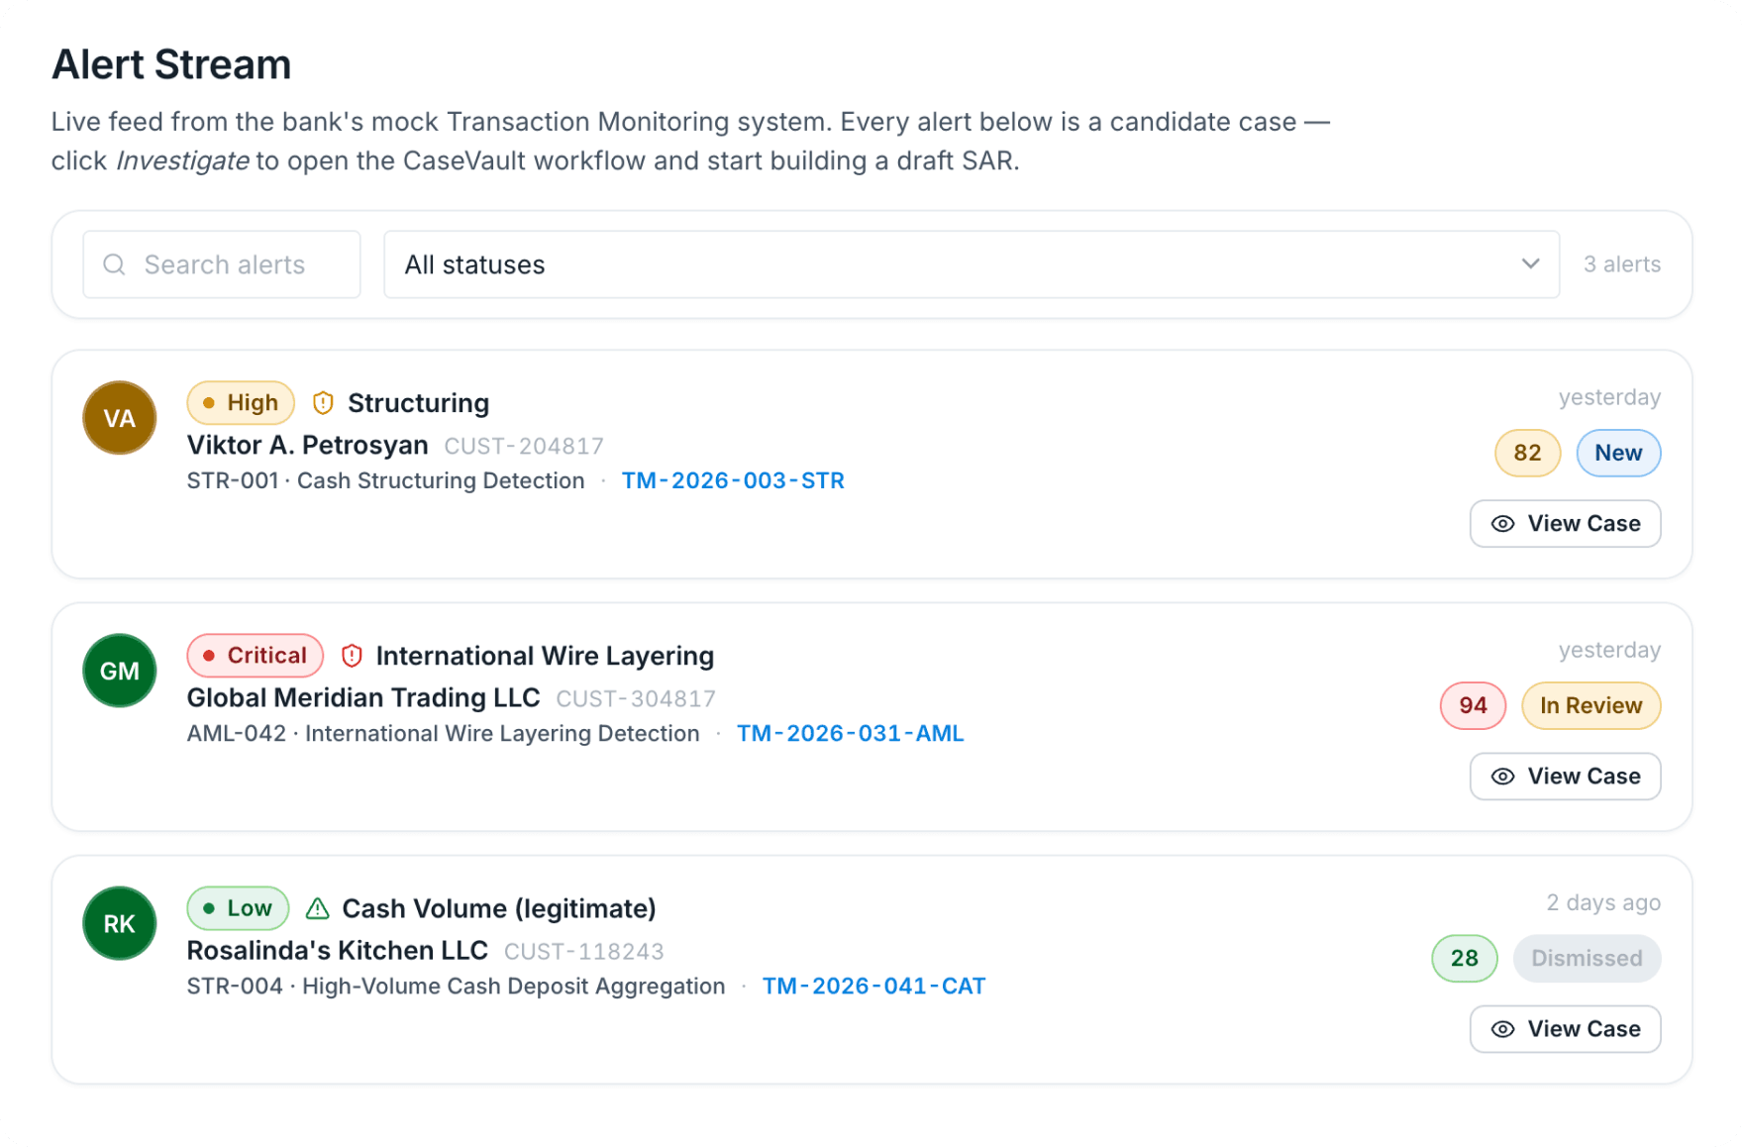Open alert link TM-2026-041-CAT
1743x1147 pixels.
pyautogui.click(x=873, y=986)
